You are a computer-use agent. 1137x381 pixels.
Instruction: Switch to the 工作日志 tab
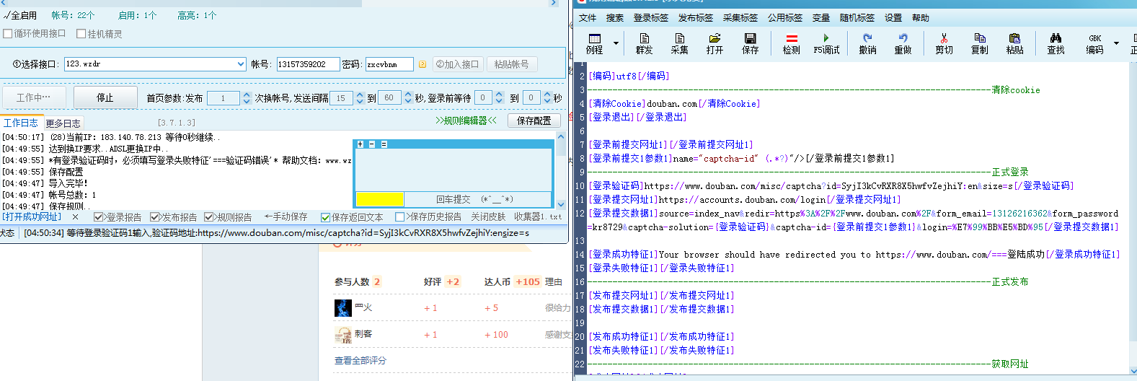pos(21,123)
